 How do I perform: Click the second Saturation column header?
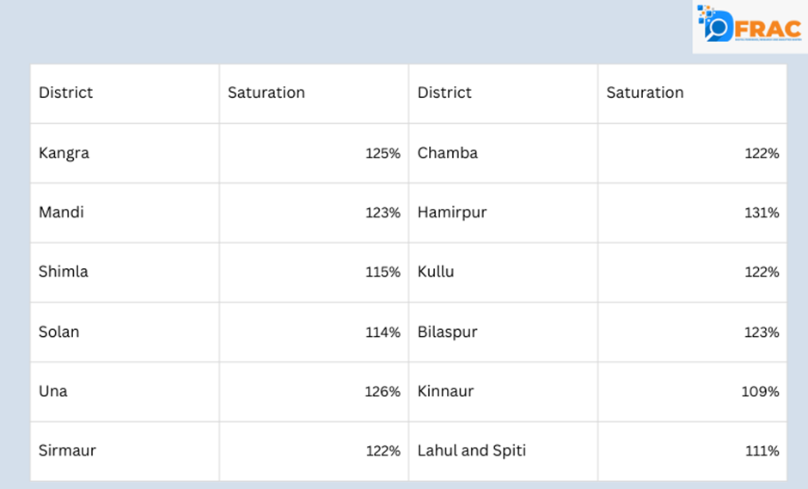coord(645,93)
